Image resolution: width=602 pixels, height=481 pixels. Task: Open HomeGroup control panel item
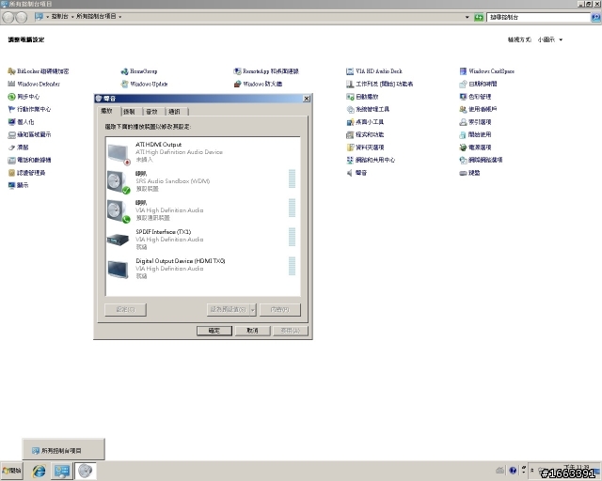(139, 71)
